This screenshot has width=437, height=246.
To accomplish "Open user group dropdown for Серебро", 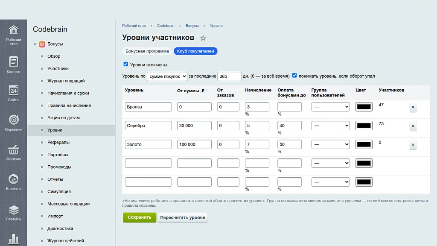I will pos(330,126).
